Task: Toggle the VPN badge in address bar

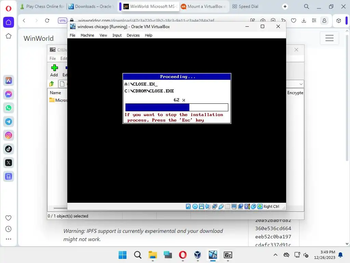Action: pyautogui.click(x=62, y=21)
